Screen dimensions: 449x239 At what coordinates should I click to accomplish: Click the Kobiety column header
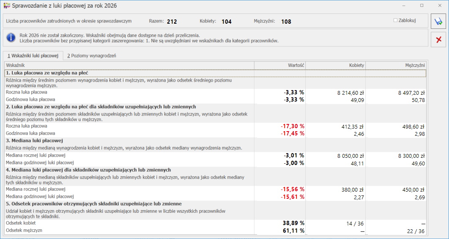[x=336, y=65]
